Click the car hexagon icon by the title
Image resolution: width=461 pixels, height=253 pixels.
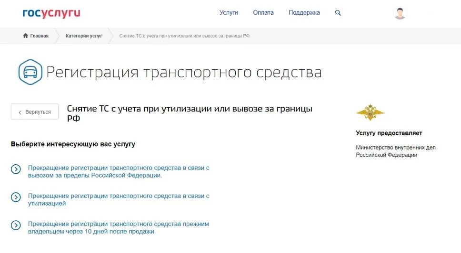pyautogui.click(x=30, y=72)
